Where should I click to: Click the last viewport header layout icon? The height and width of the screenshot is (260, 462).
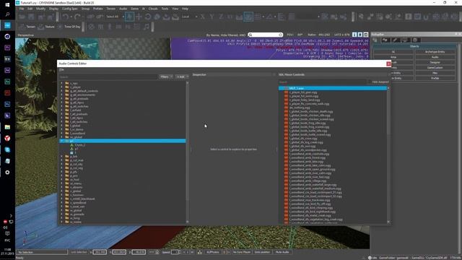coord(366,35)
